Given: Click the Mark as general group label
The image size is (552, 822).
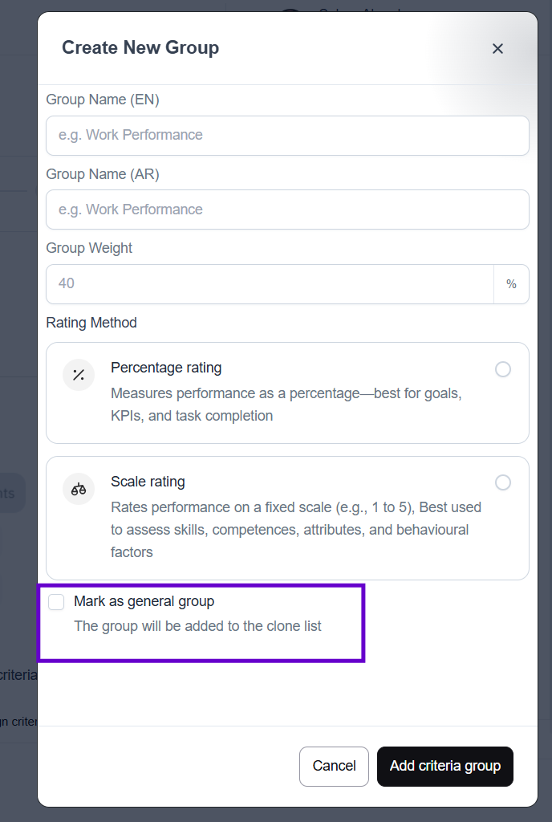Looking at the screenshot, I should click(144, 601).
